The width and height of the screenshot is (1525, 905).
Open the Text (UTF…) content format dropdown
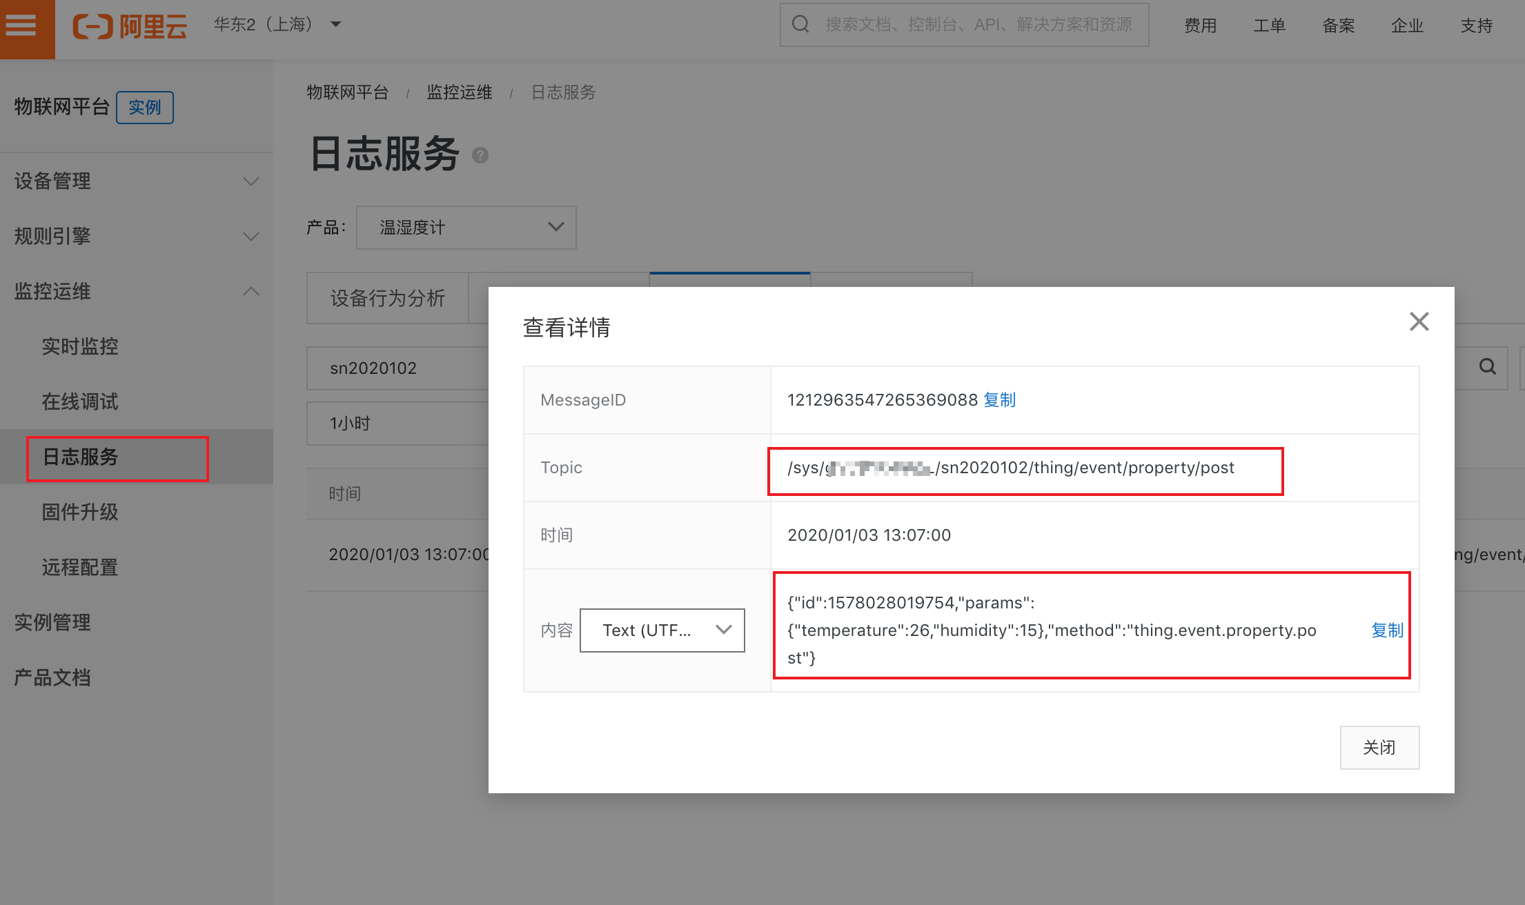(662, 630)
